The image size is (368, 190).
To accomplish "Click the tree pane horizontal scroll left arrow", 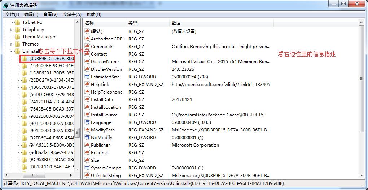I will tap(6, 175).
